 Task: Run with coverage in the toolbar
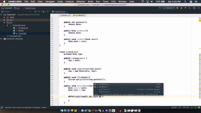tap(186, 8)
